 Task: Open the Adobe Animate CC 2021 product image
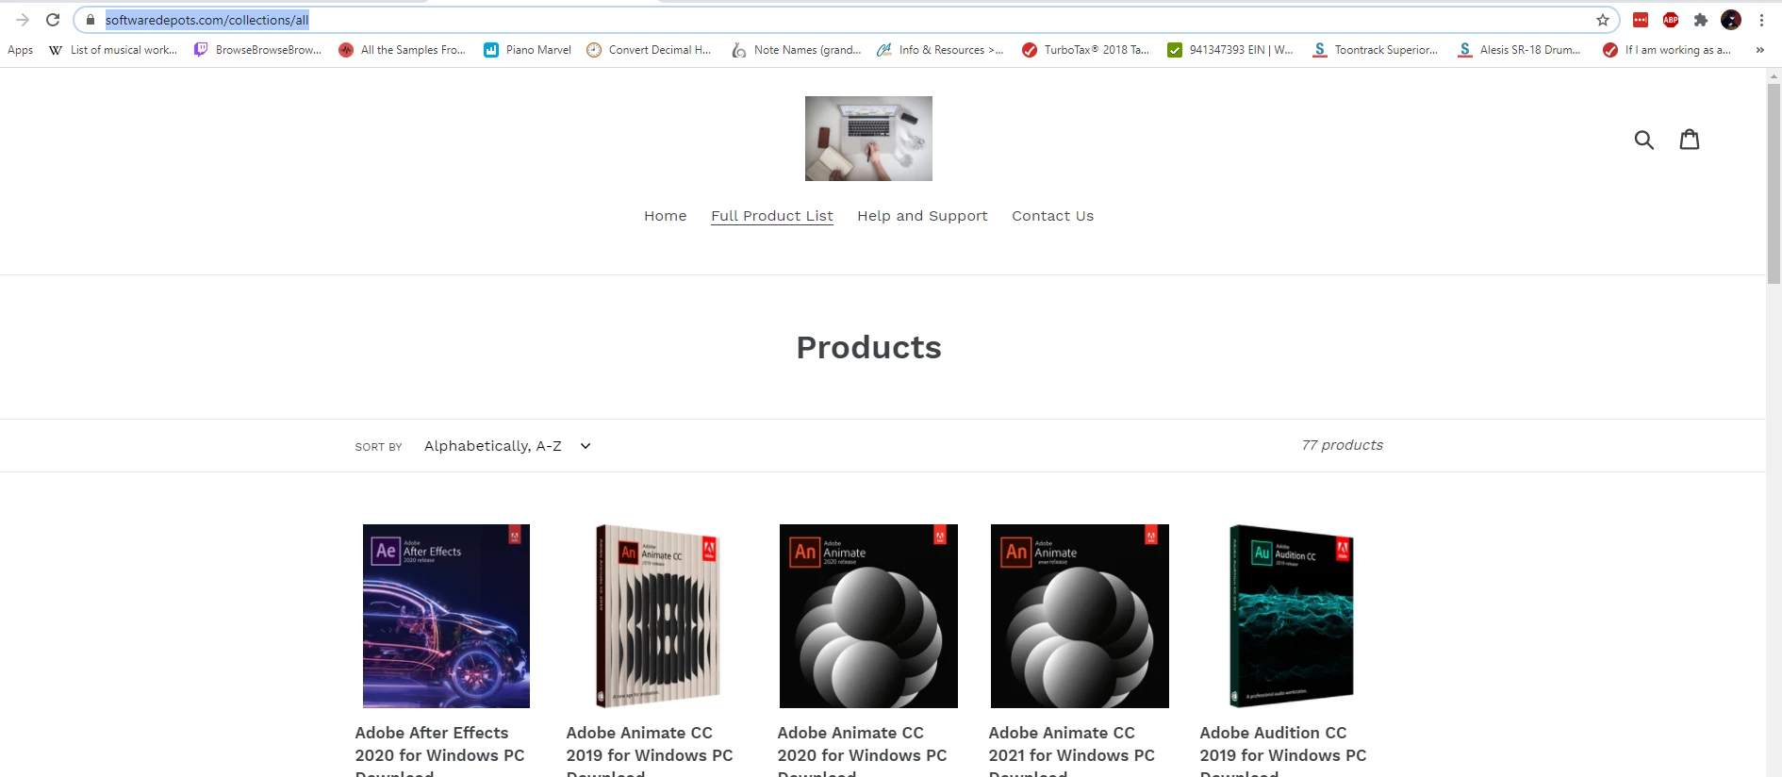(1080, 616)
